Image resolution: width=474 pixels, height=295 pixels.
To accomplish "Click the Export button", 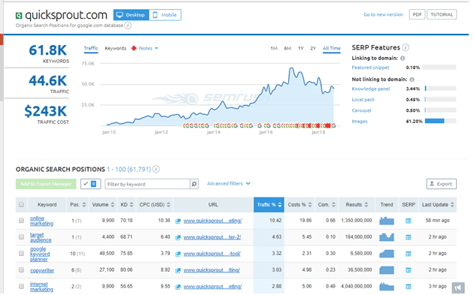I will coord(442,184).
